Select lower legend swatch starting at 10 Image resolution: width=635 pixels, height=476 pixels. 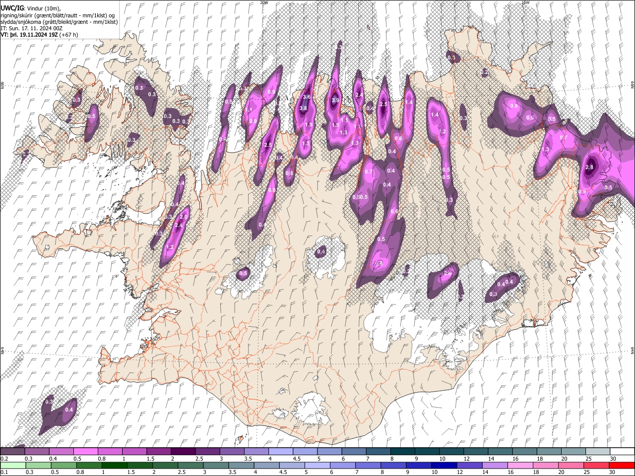[x=444, y=466]
